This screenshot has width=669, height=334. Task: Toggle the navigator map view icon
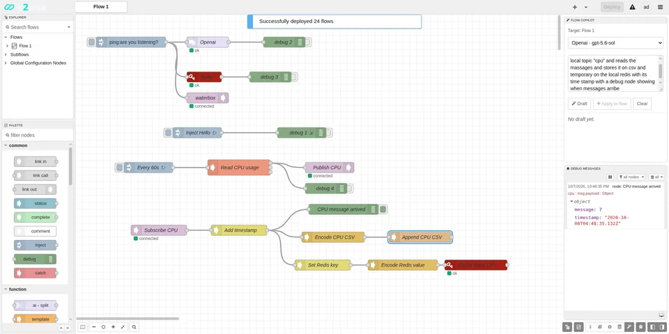pos(83,327)
